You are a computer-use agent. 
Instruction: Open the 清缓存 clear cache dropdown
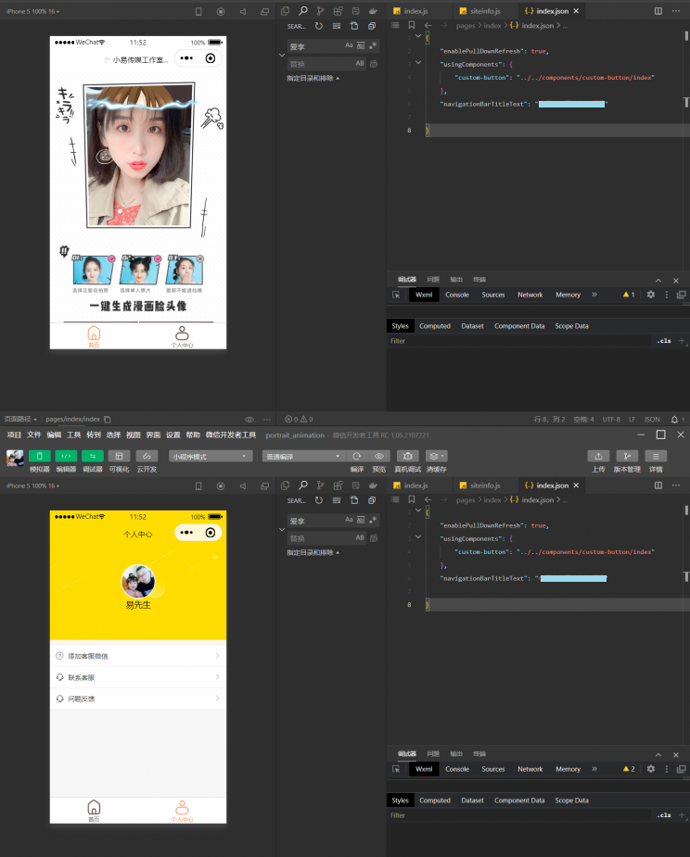pos(436,456)
